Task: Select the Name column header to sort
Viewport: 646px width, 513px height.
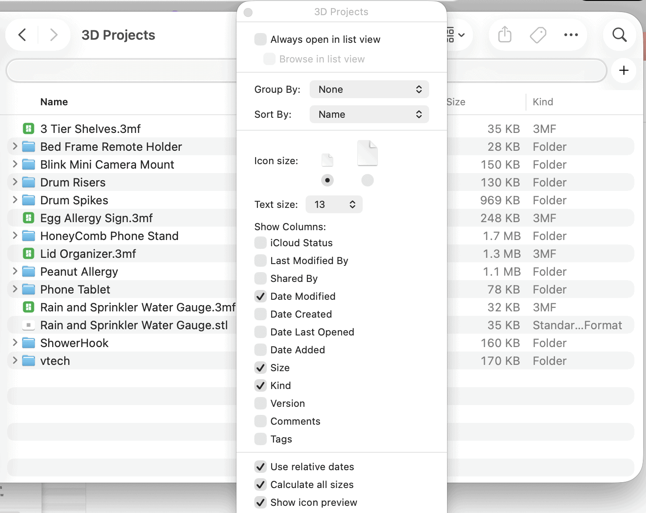Action: click(54, 102)
